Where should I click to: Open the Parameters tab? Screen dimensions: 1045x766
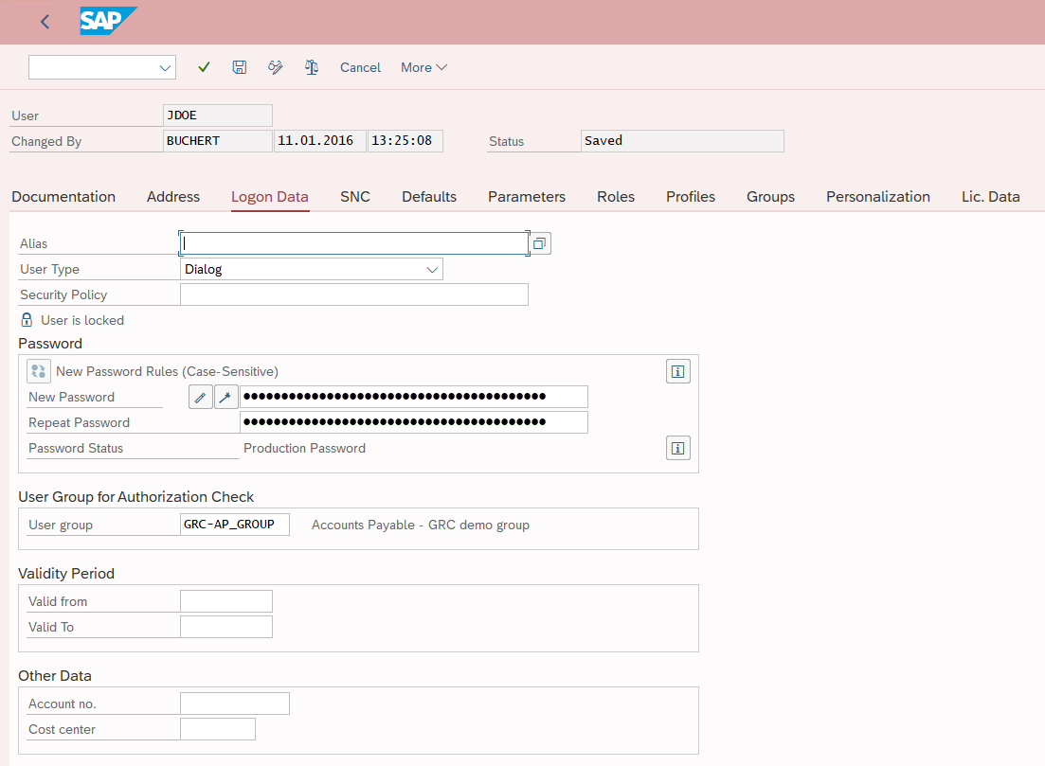[527, 197]
